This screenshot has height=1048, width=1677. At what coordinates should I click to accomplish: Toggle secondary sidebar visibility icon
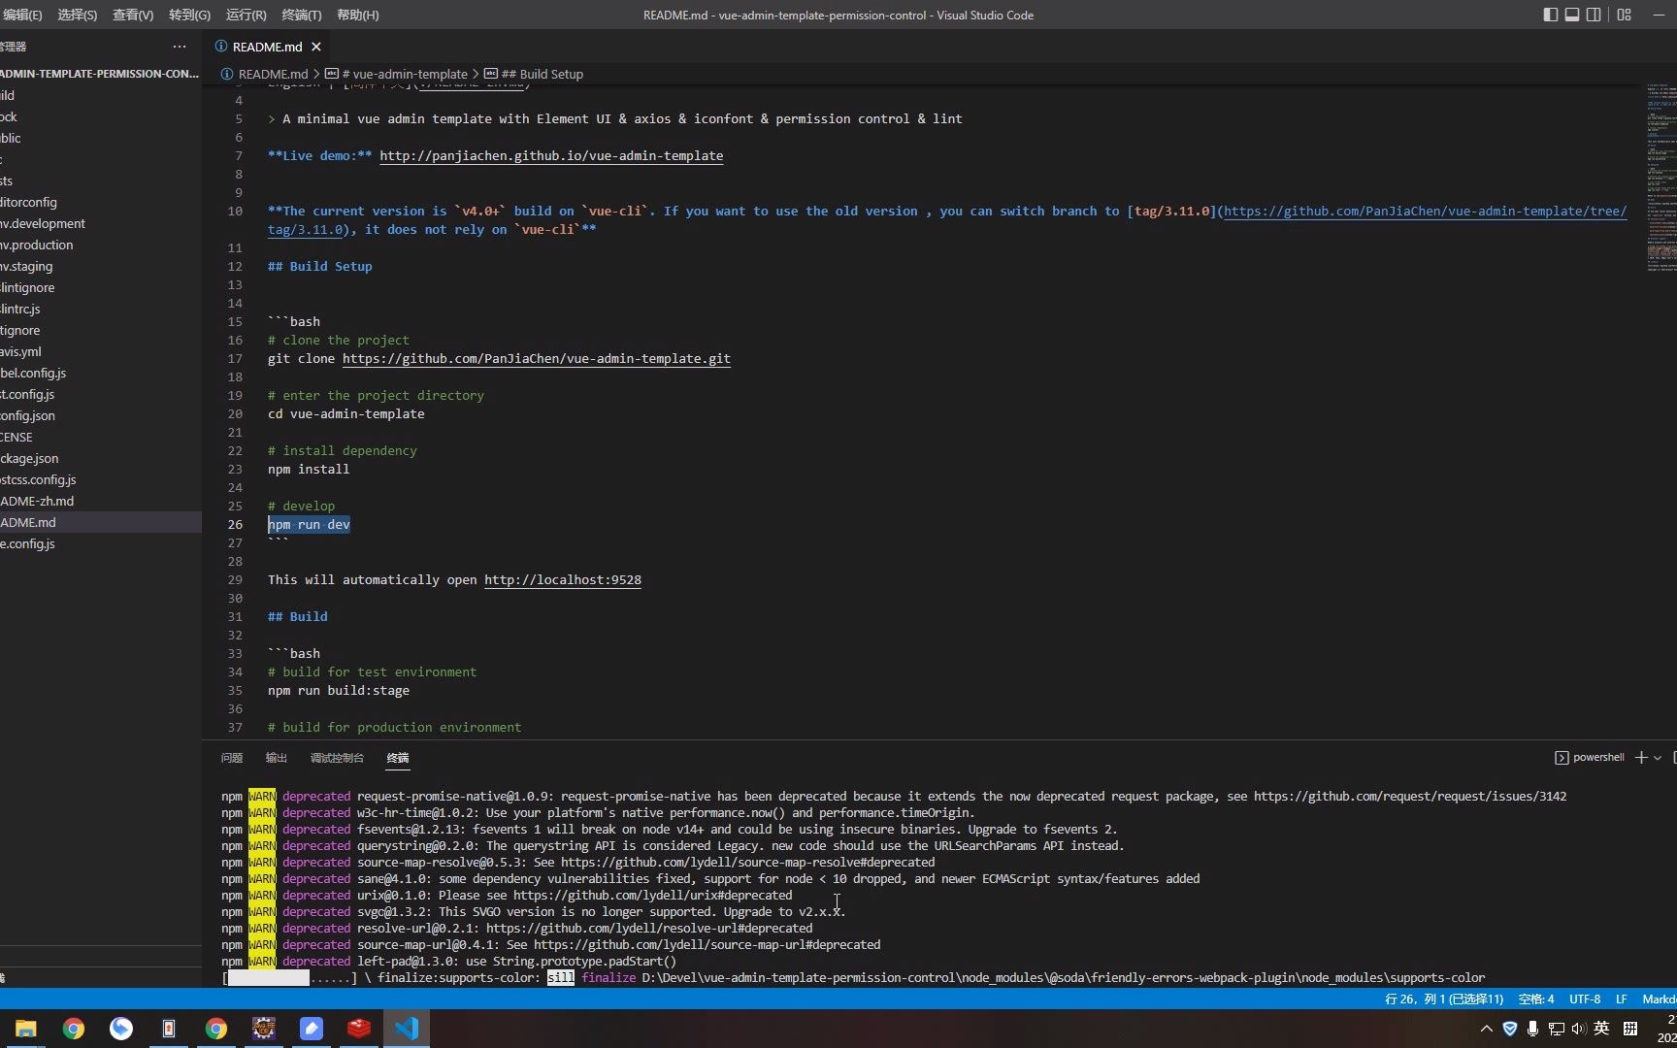(x=1594, y=15)
